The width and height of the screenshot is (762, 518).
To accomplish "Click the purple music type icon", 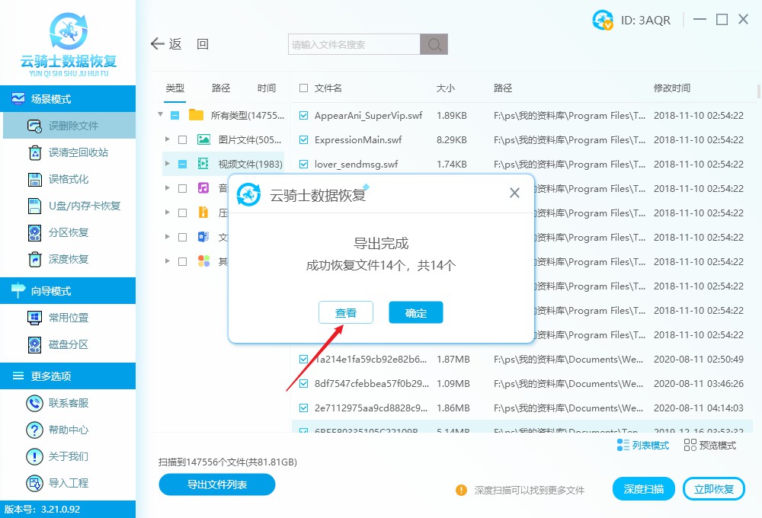I will (x=203, y=188).
